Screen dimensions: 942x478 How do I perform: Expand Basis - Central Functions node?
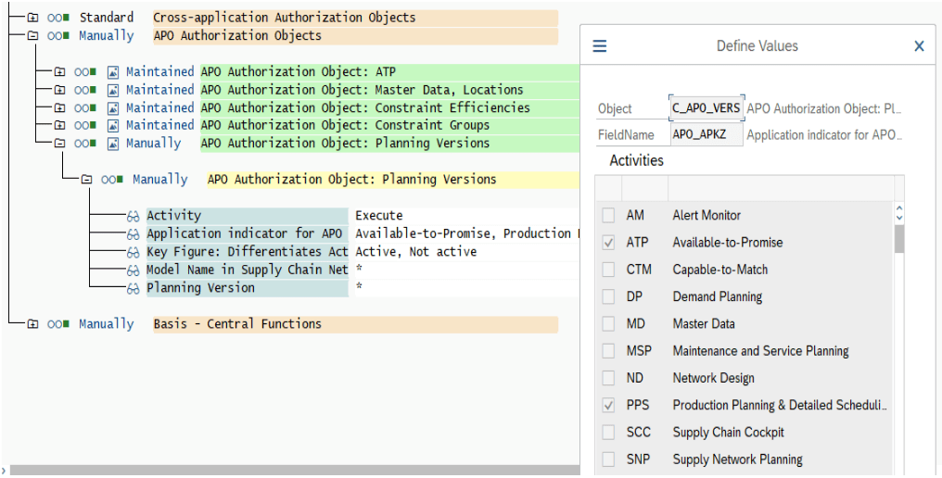click(x=32, y=324)
